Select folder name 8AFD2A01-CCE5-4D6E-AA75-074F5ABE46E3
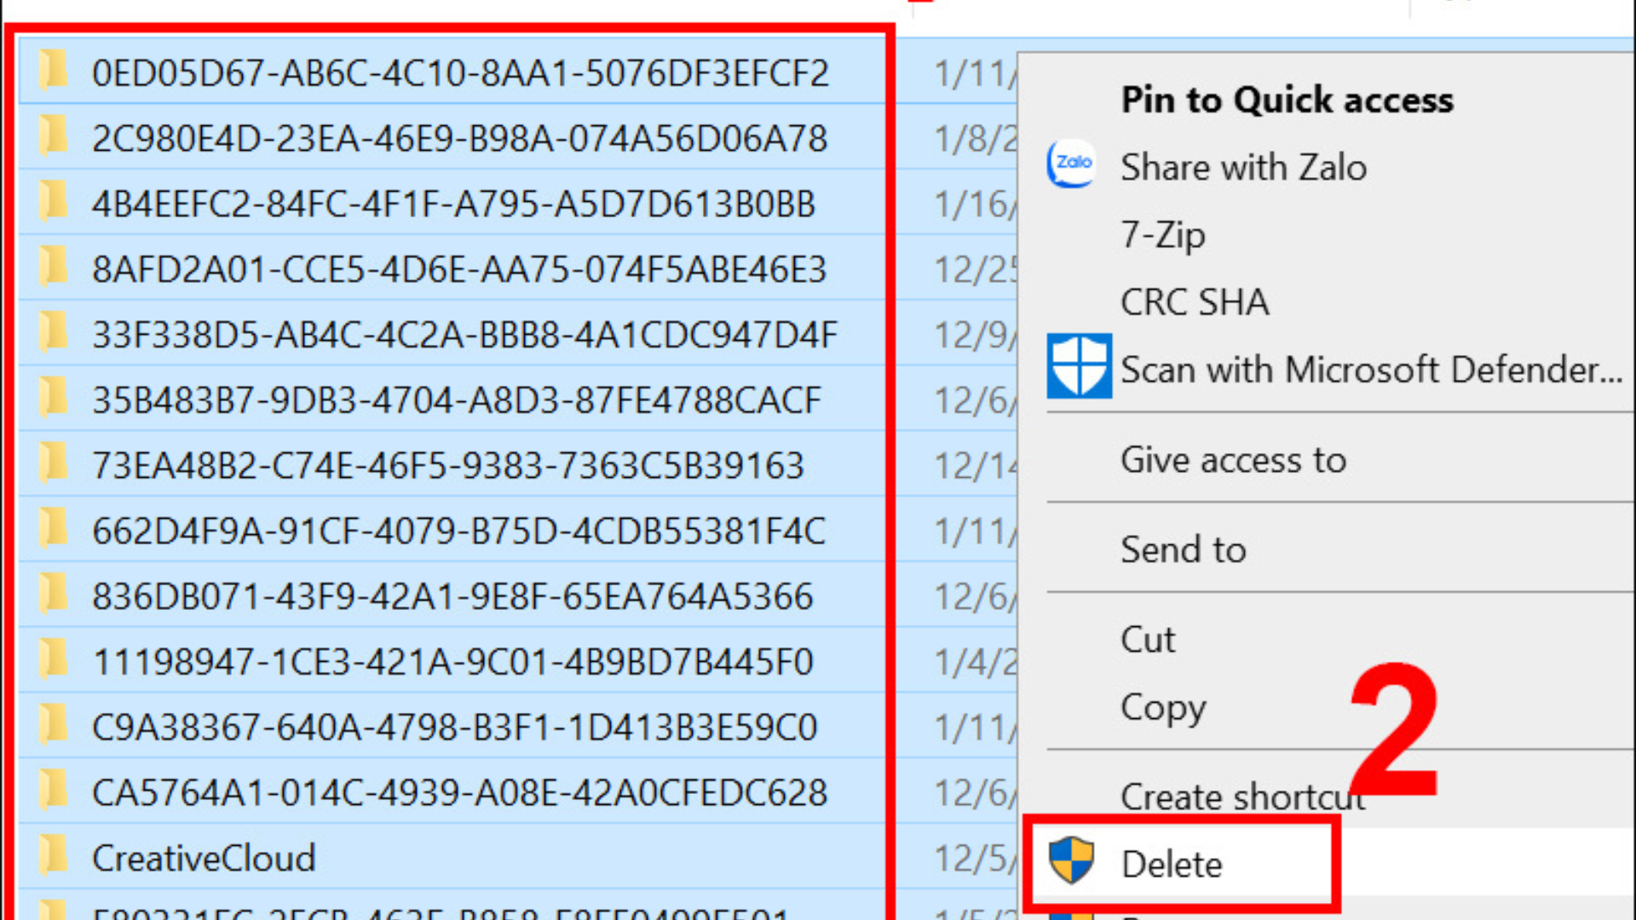 [x=459, y=269]
